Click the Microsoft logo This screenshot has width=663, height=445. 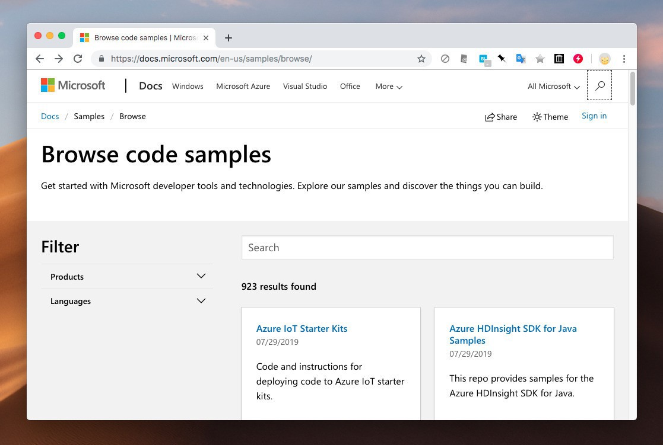click(x=73, y=85)
